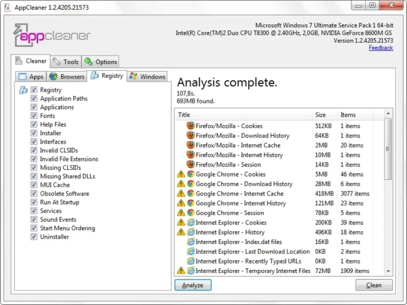Image resolution: width=407 pixels, height=305 pixels.
Task: Click the results list scrollbar thumb
Action: [388, 149]
